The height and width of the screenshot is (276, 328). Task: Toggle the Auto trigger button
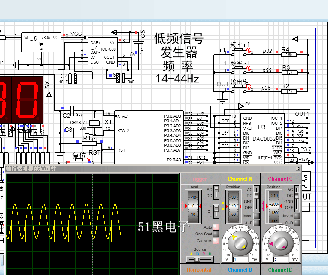[x=216, y=227]
